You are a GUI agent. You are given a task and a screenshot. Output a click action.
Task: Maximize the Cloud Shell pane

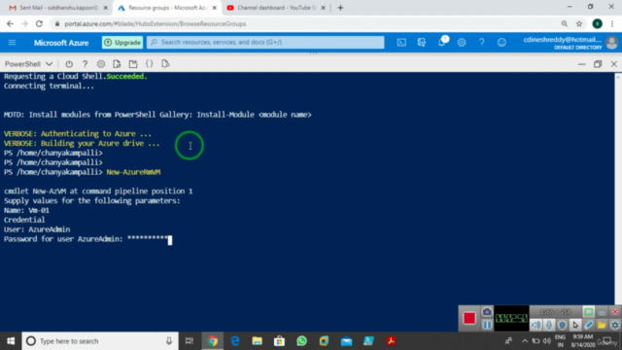coord(598,64)
